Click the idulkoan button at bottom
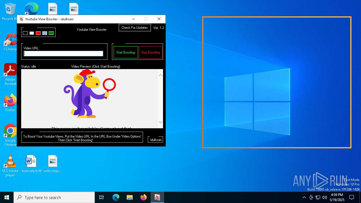The width and height of the screenshot is (361, 203). coord(156,140)
